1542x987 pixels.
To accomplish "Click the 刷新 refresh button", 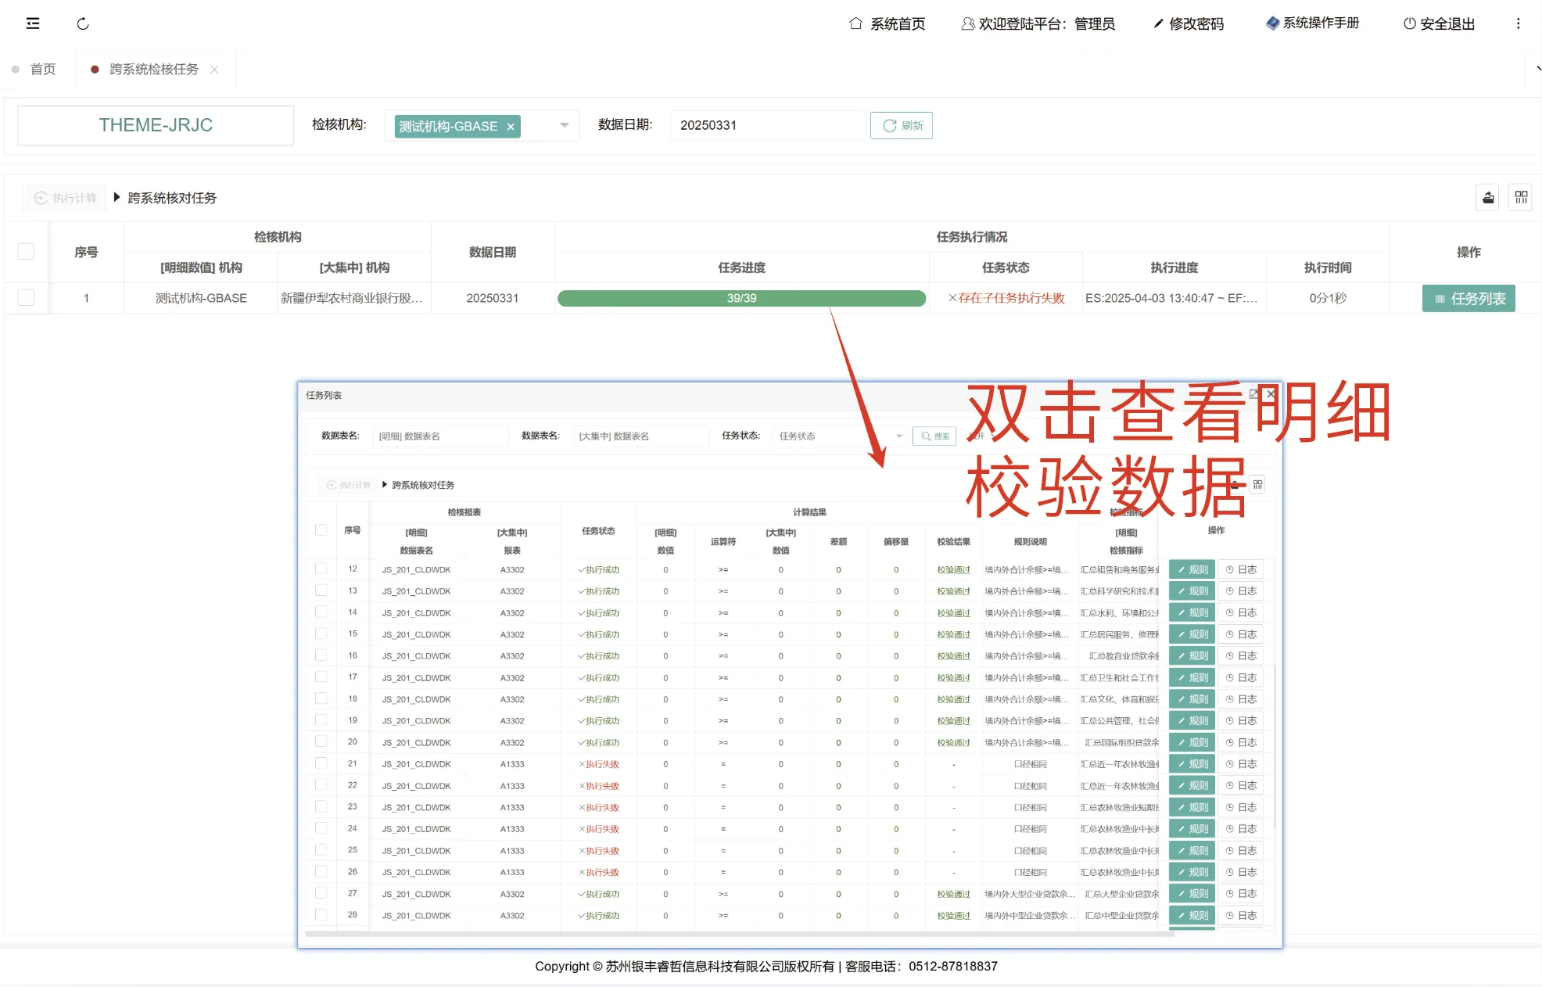I will (x=902, y=125).
